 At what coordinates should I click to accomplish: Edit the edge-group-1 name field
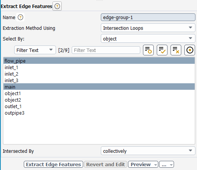(148, 17)
